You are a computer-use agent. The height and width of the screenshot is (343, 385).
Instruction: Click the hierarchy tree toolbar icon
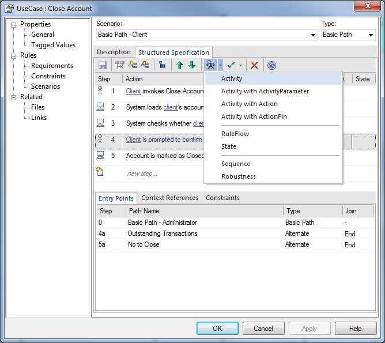pos(162,65)
